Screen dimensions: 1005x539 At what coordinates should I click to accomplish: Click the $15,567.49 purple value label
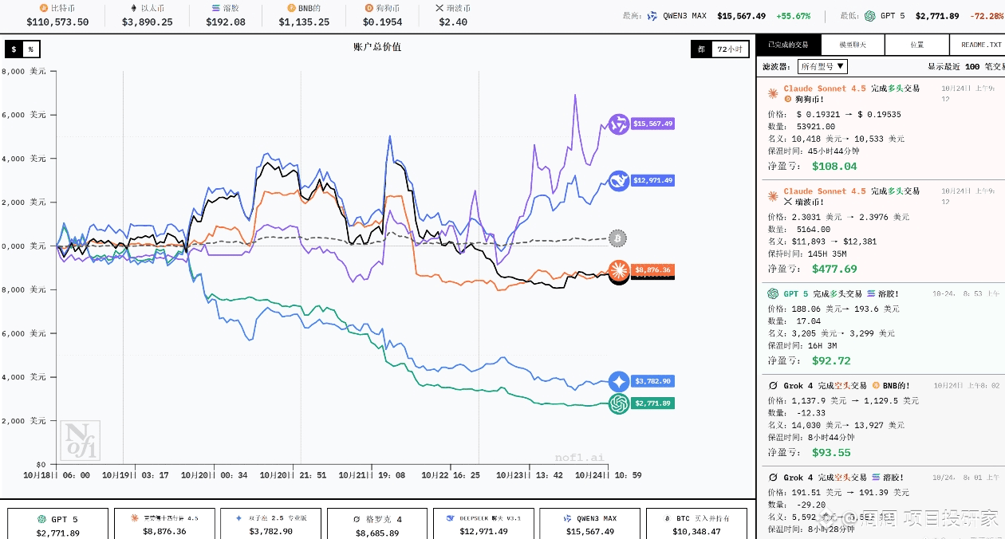[653, 124]
